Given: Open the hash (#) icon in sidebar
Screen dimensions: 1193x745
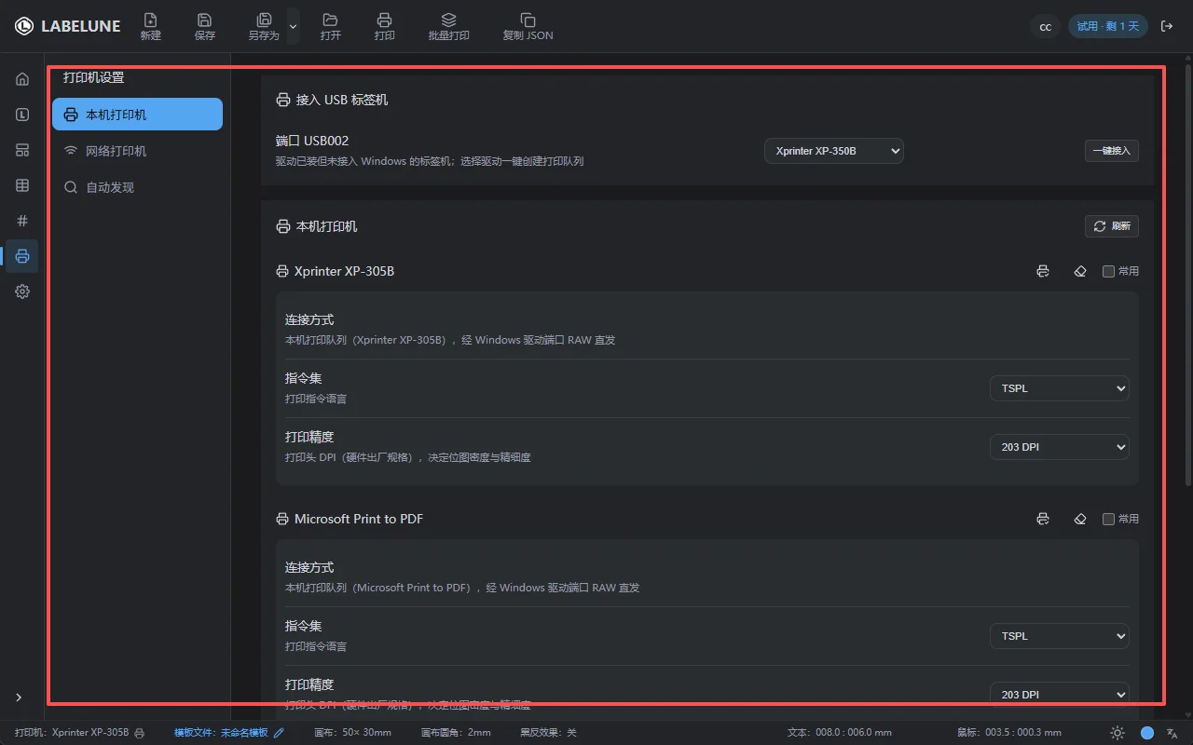Looking at the screenshot, I should 22,221.
